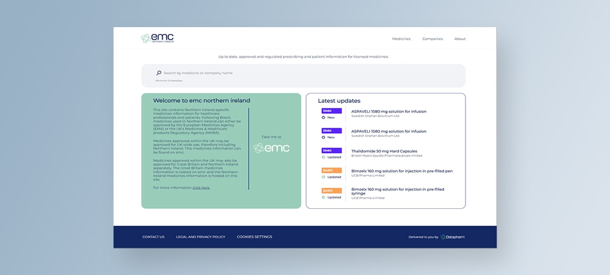
Task: Open Bimzelx 160 mg pre-filled pen entry
Action: pos(402,171)
